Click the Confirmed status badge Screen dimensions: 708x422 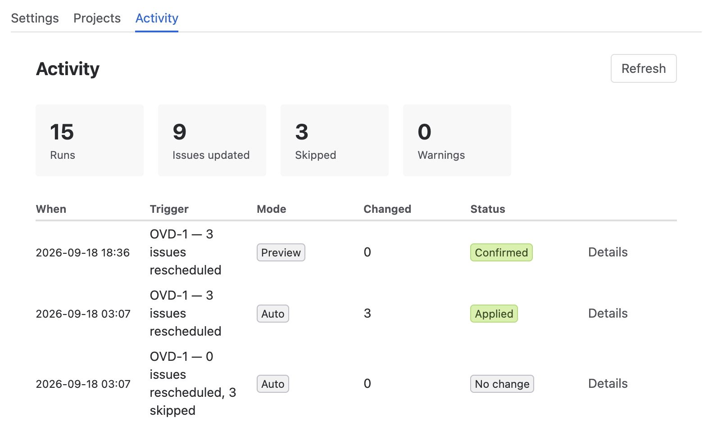click(501, 252)
